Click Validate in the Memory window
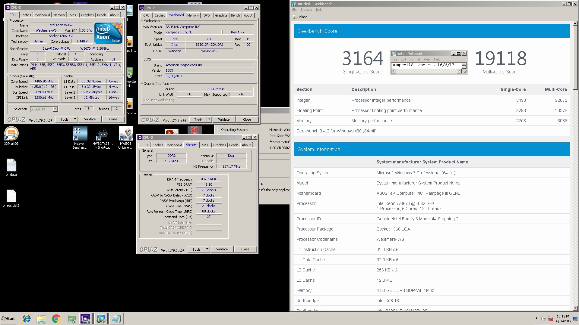This screenshot has height=325, width=579. [222, 249]
